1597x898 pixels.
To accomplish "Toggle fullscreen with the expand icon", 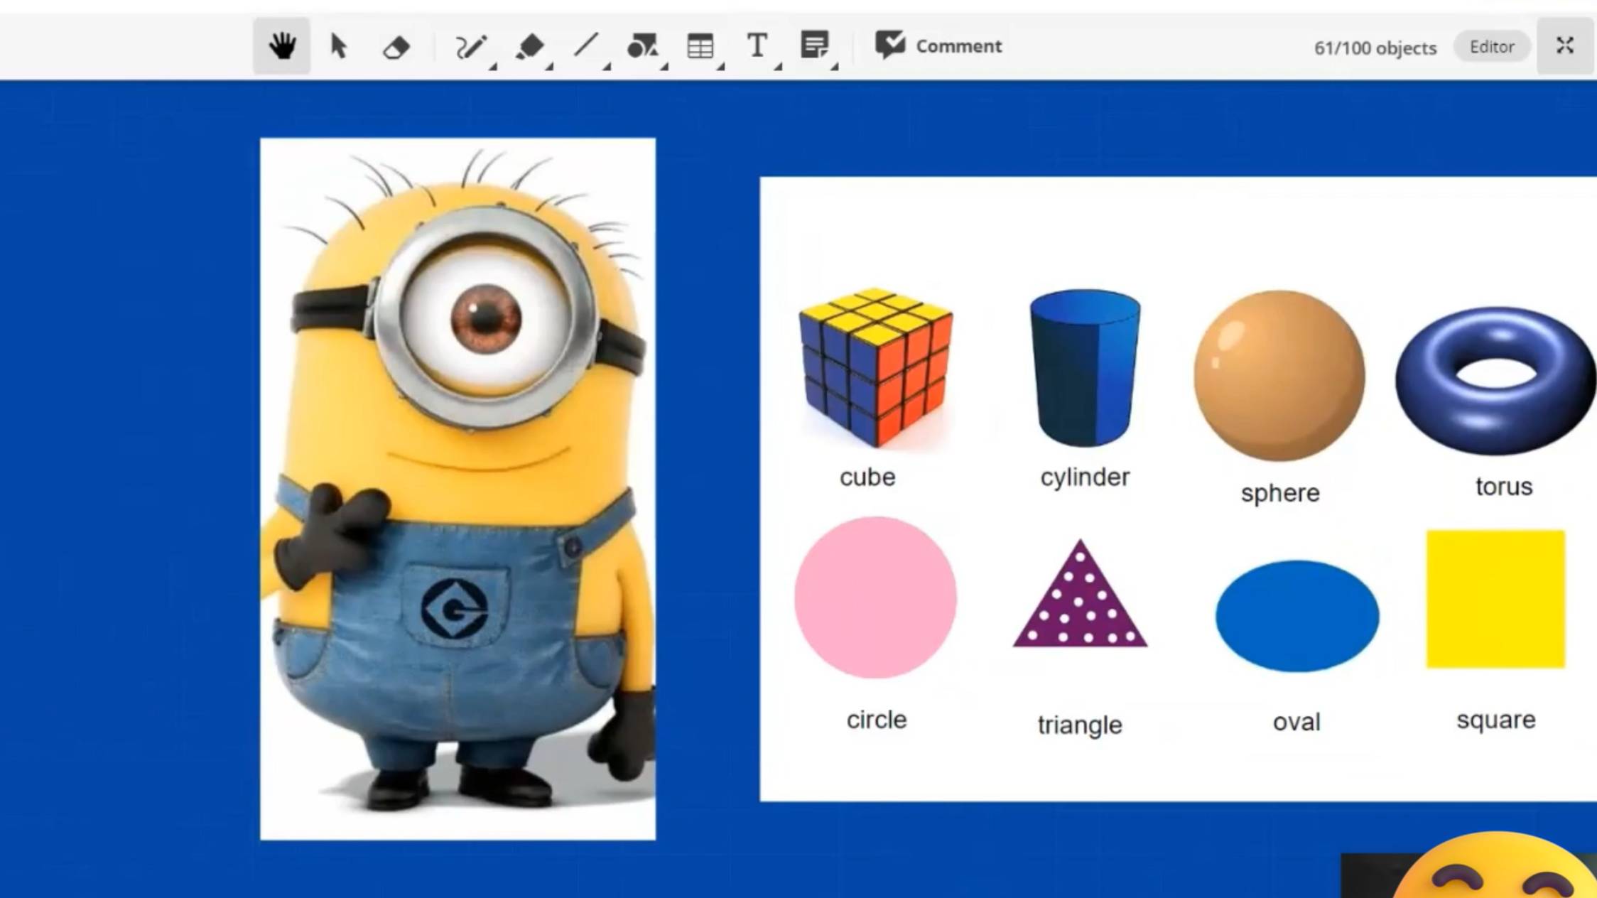I will point(1564,46).
